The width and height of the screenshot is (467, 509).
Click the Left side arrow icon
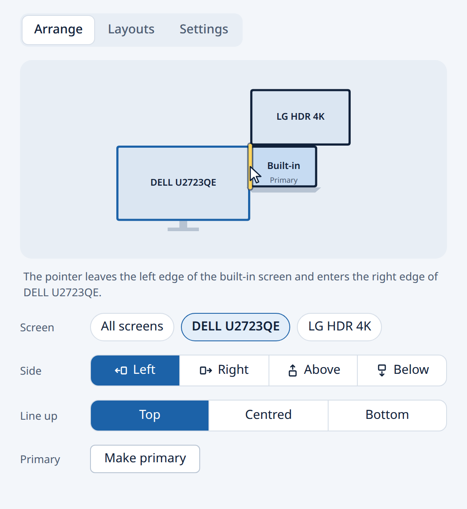coord(121,370)
